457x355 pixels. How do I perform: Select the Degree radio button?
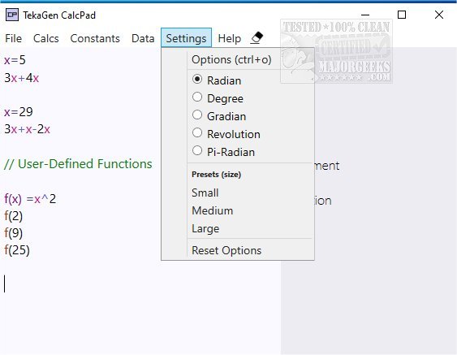point(218,98)
